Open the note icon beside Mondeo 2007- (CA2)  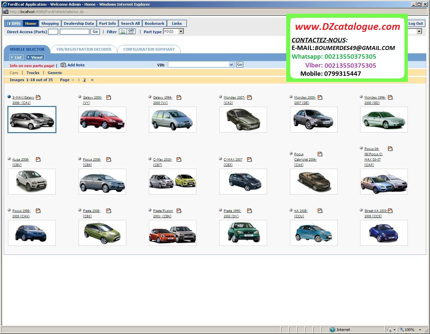(x=249, y=97)
